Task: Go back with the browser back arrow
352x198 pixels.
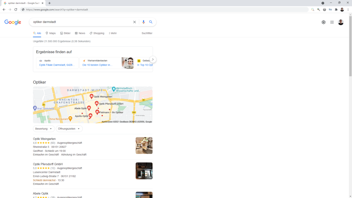Action: (4, 9)
